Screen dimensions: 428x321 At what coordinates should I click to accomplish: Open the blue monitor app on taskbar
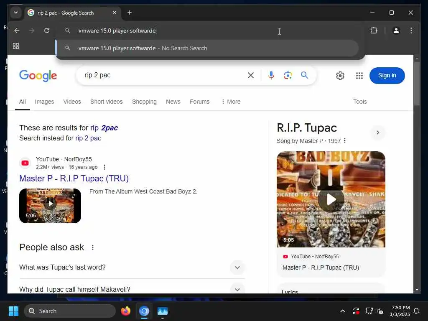163,311
